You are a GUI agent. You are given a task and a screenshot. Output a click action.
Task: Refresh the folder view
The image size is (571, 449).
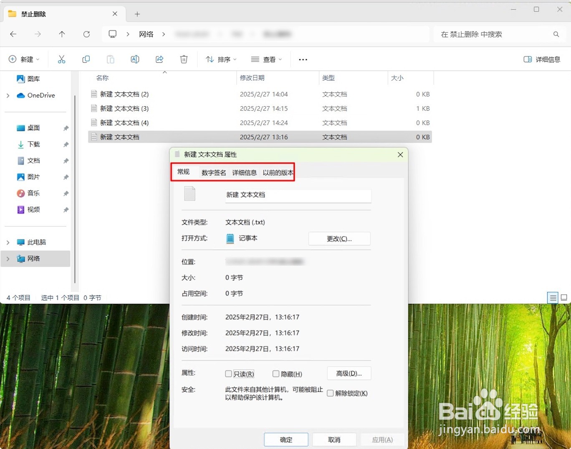pos(86,34)
